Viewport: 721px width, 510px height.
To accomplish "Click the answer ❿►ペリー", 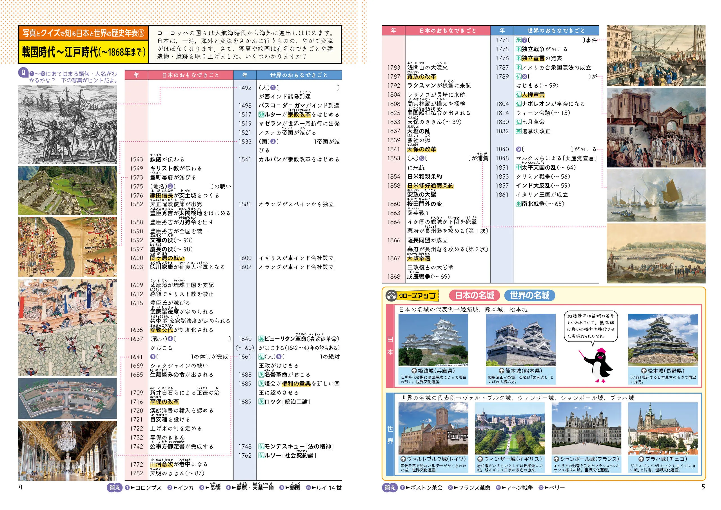I will pyautogui.click(x=551, y=488).
